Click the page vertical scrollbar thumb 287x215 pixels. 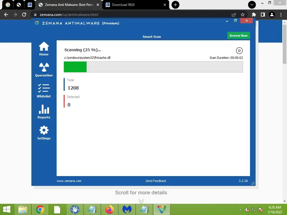[x=284, y=44]
